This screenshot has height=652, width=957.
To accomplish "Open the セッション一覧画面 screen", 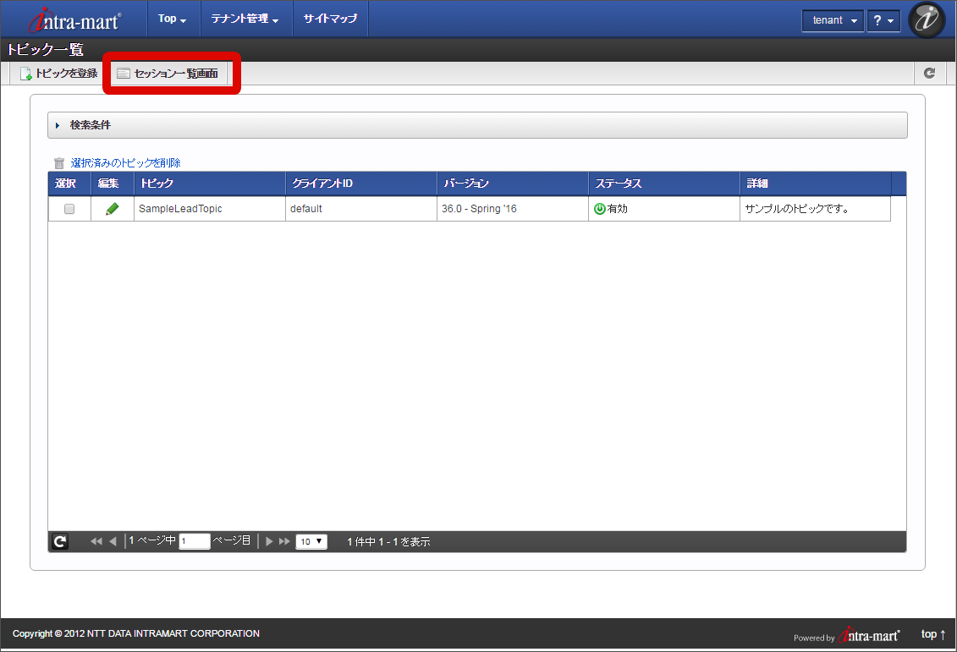I will 169,74.
